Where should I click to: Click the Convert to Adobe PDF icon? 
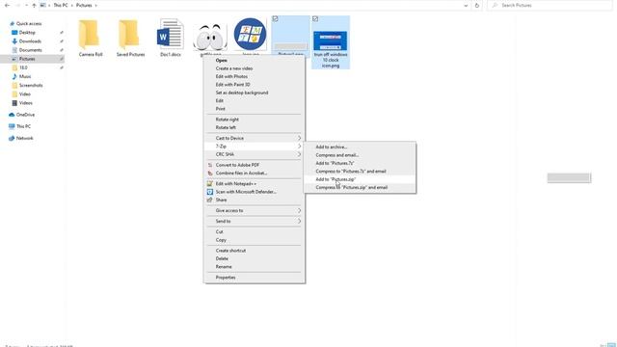(210, 165)
